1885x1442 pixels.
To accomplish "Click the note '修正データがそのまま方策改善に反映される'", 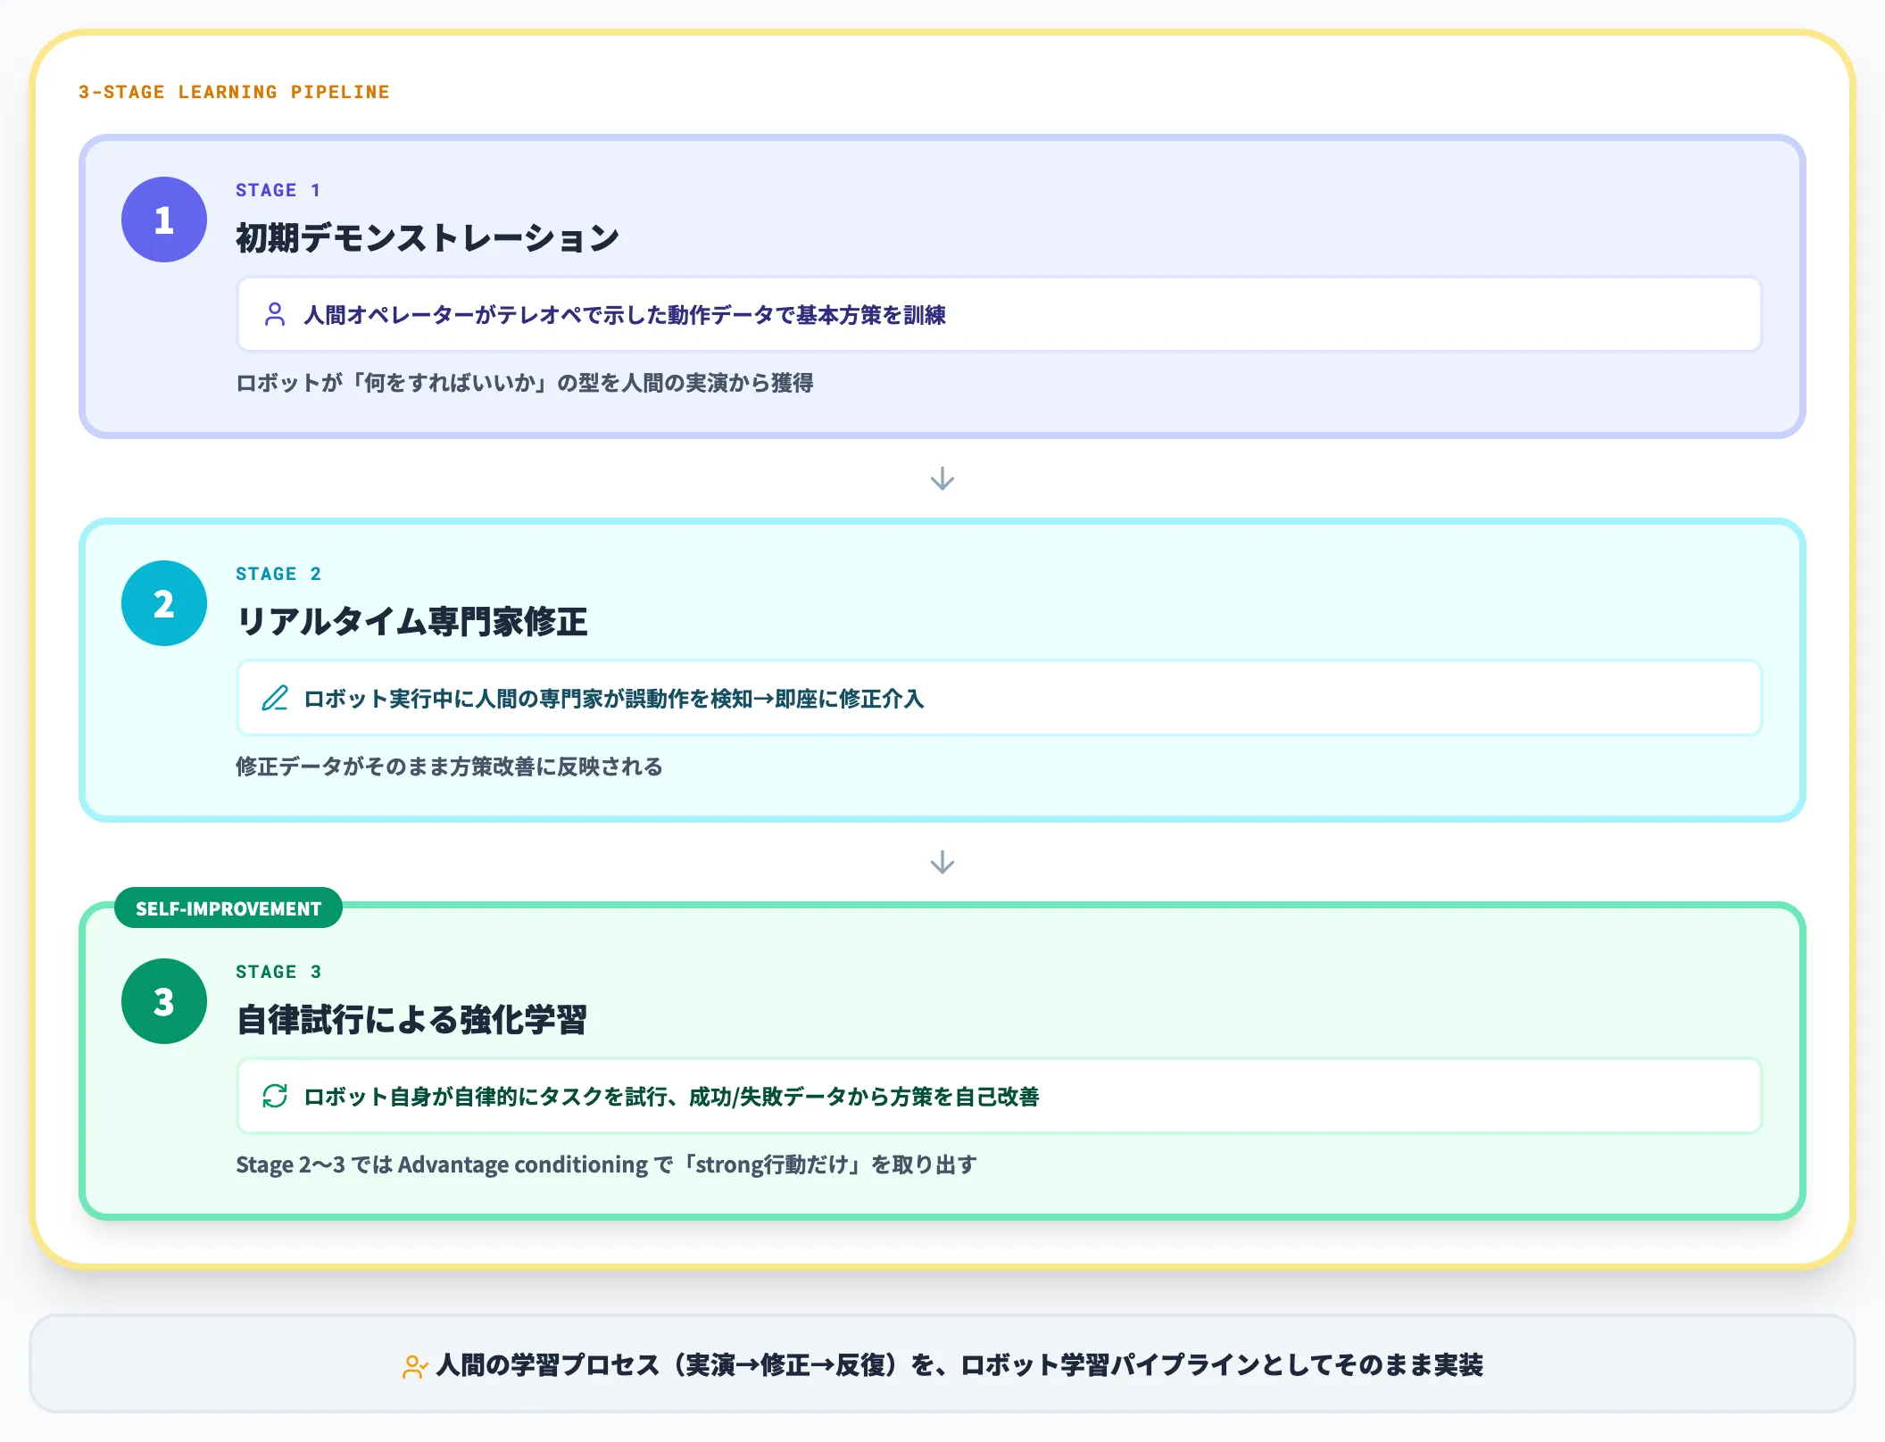I will (449, 767).
